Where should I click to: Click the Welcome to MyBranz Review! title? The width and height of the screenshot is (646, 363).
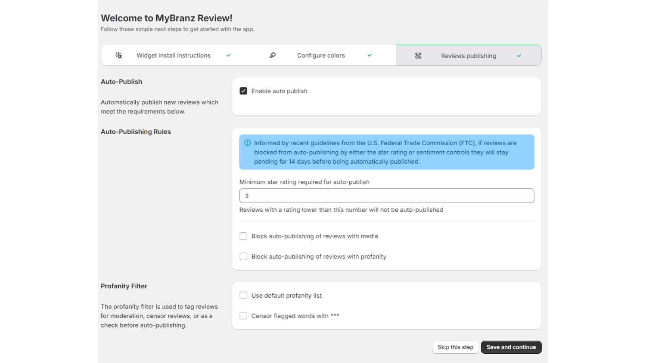pyautogui.click(x=166, y=18)
